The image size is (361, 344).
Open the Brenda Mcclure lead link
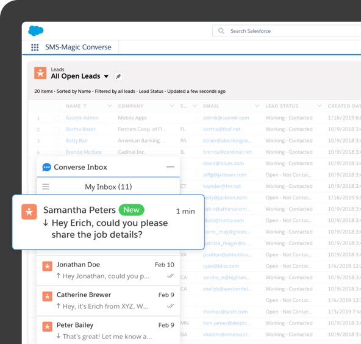pos(84,152)
